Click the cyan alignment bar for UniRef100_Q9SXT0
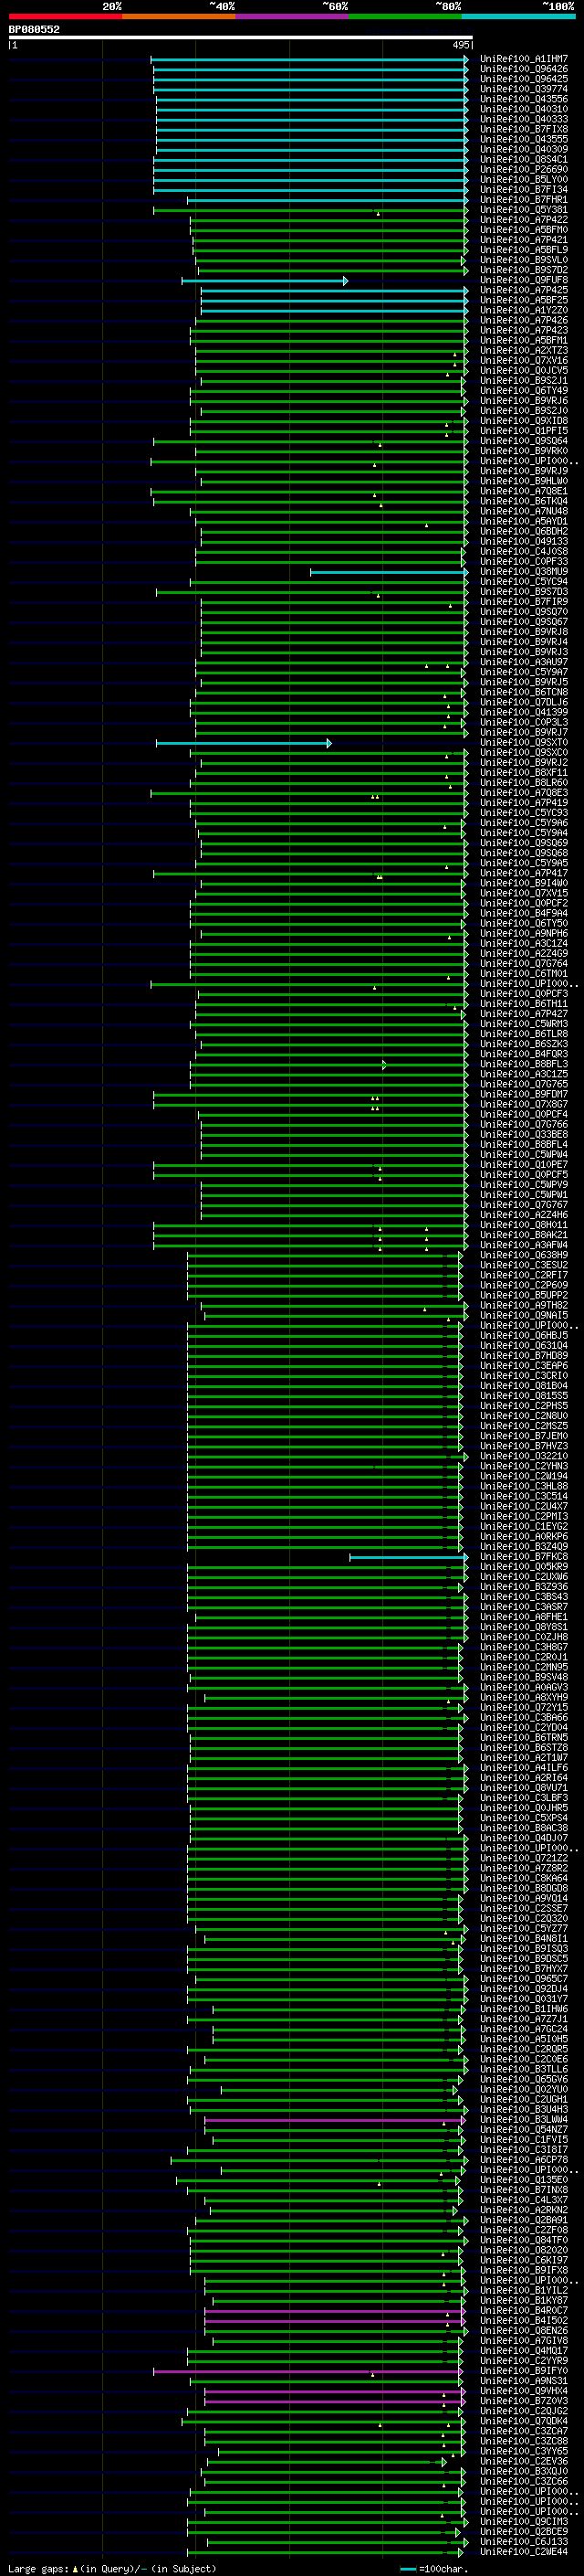This screenshot has width=584, height=2576. click(244, 743)
